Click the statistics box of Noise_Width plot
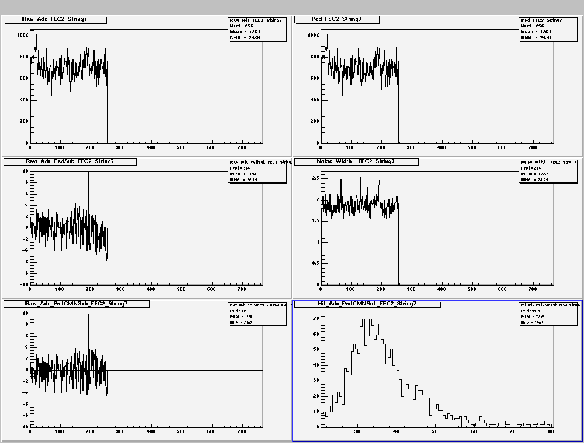 pyautogui.click(x=548, y=171)
